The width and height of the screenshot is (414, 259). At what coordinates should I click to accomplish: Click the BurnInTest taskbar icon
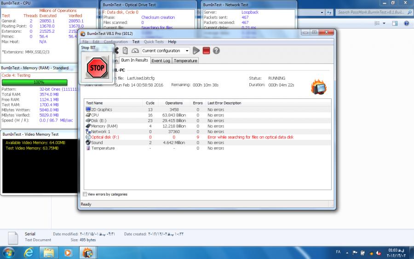(x=88, y=253)
